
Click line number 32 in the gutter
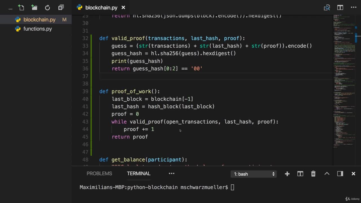(x=85, y=38)
